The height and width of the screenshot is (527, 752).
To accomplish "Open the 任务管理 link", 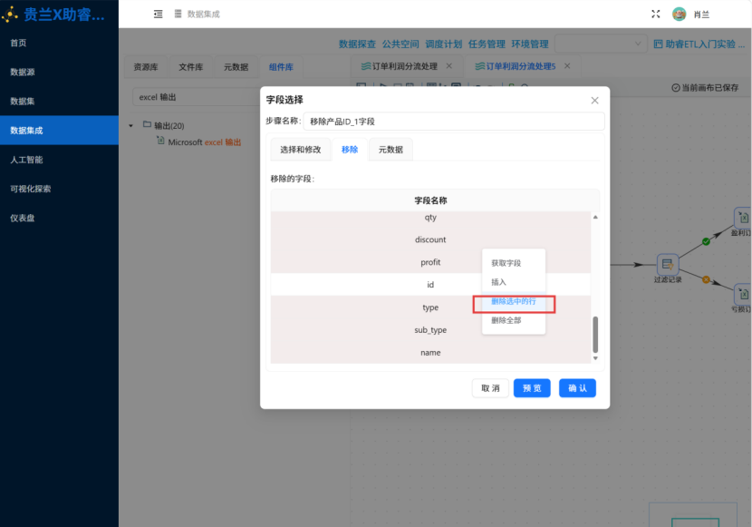I will [487, 44].
